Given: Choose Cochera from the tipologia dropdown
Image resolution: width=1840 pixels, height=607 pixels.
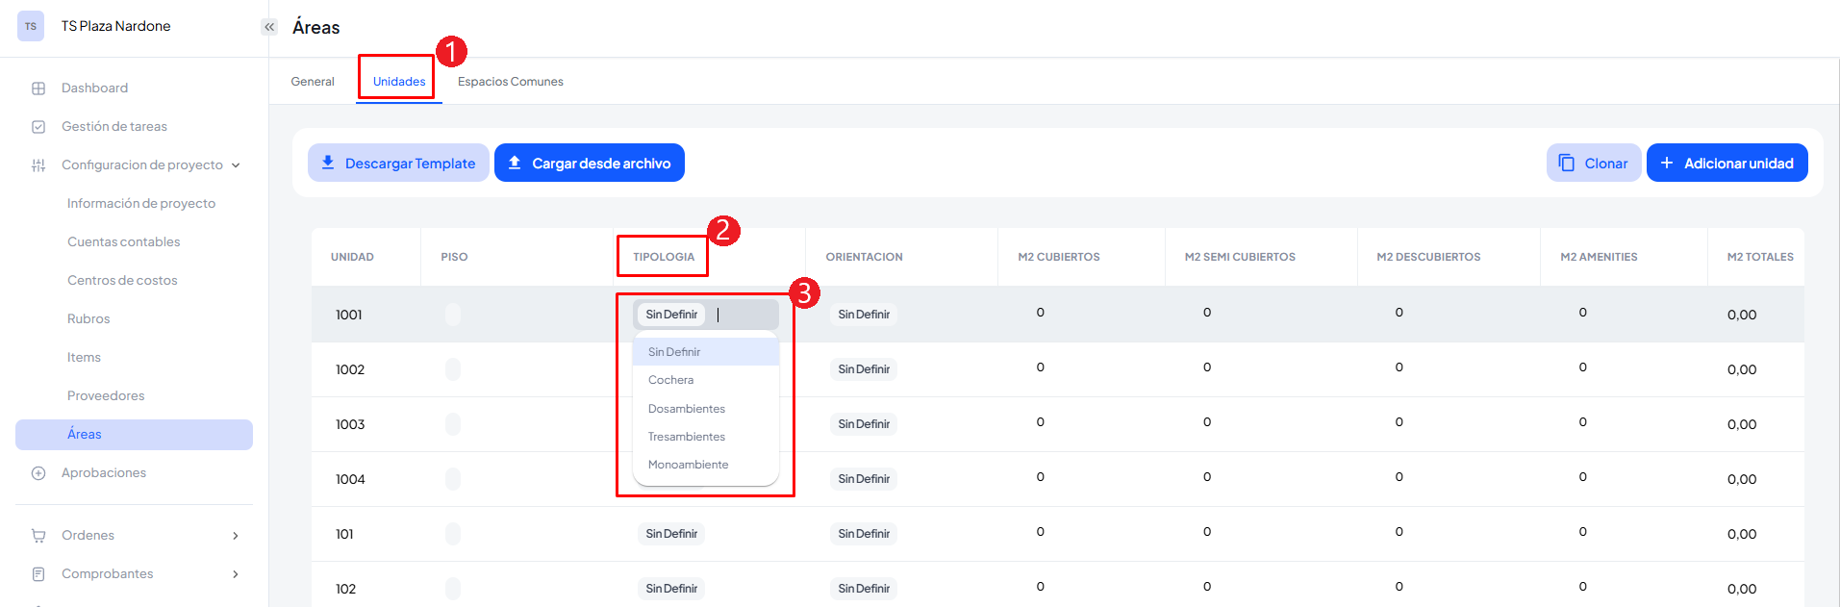Looking at the screenshot, I should coord(670,380).
